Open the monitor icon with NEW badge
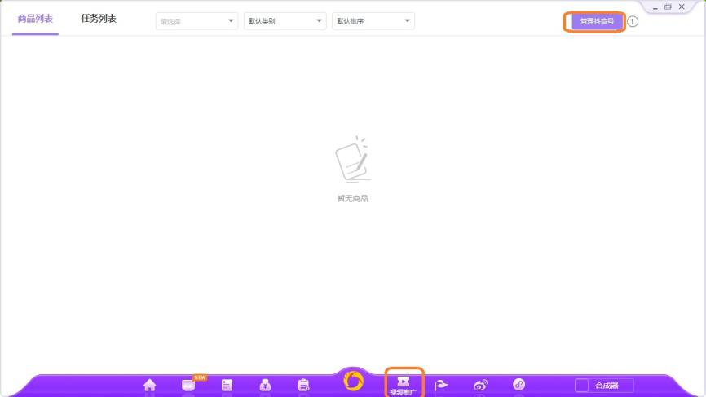The height and width of the screenshot is (397, 706). [x=188, y=386]
